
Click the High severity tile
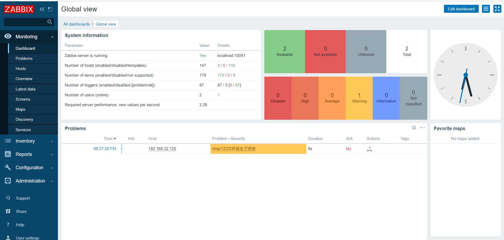pos(305,98)
